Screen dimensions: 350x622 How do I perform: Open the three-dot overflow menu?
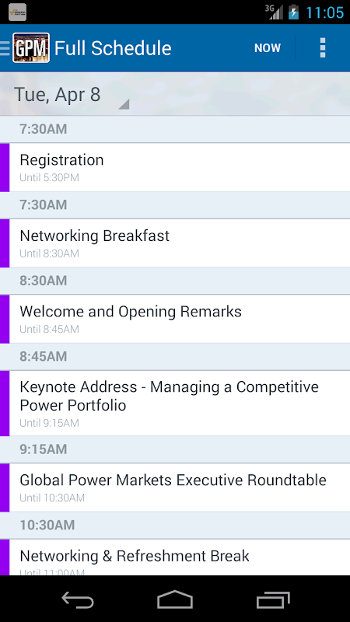coord(323,48)
